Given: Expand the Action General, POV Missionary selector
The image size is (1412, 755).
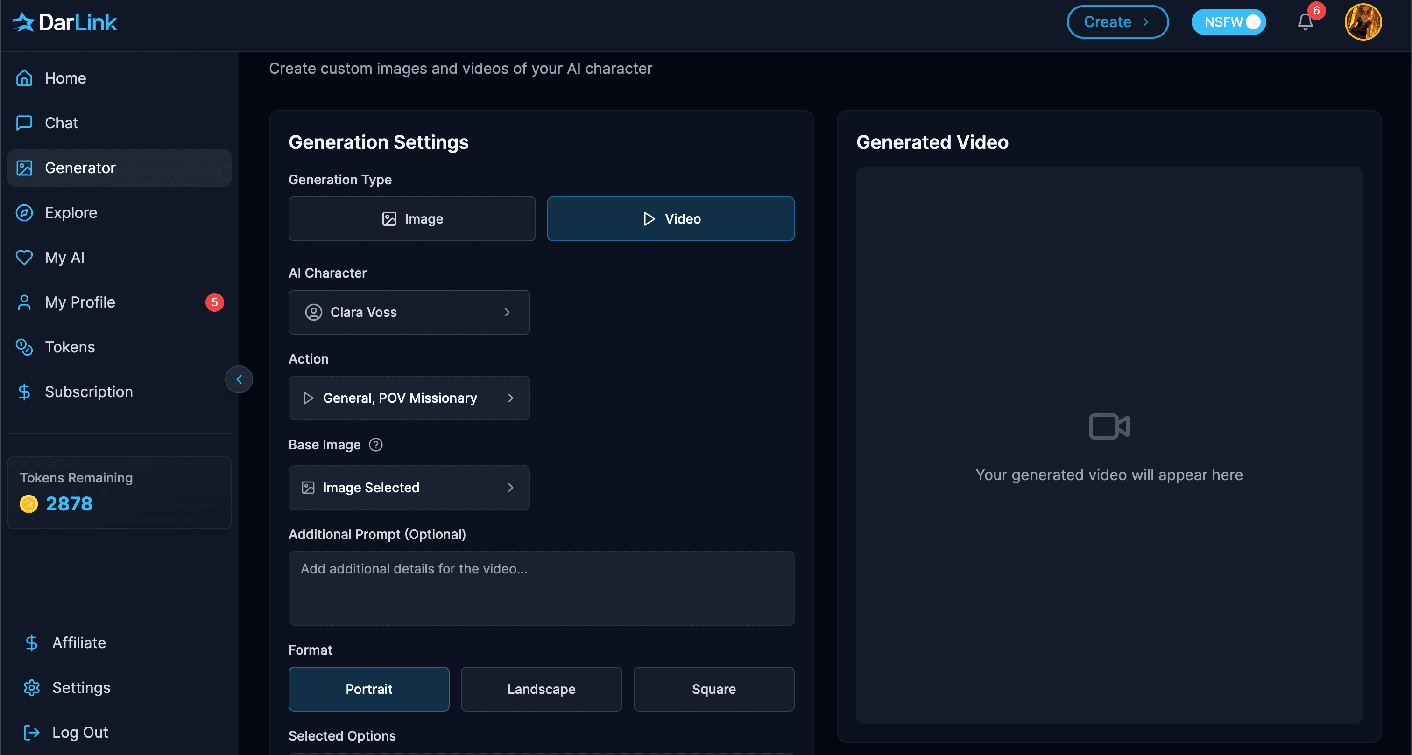Looking at the screenshot, I should pyautogui.click(x=409, y=398).
